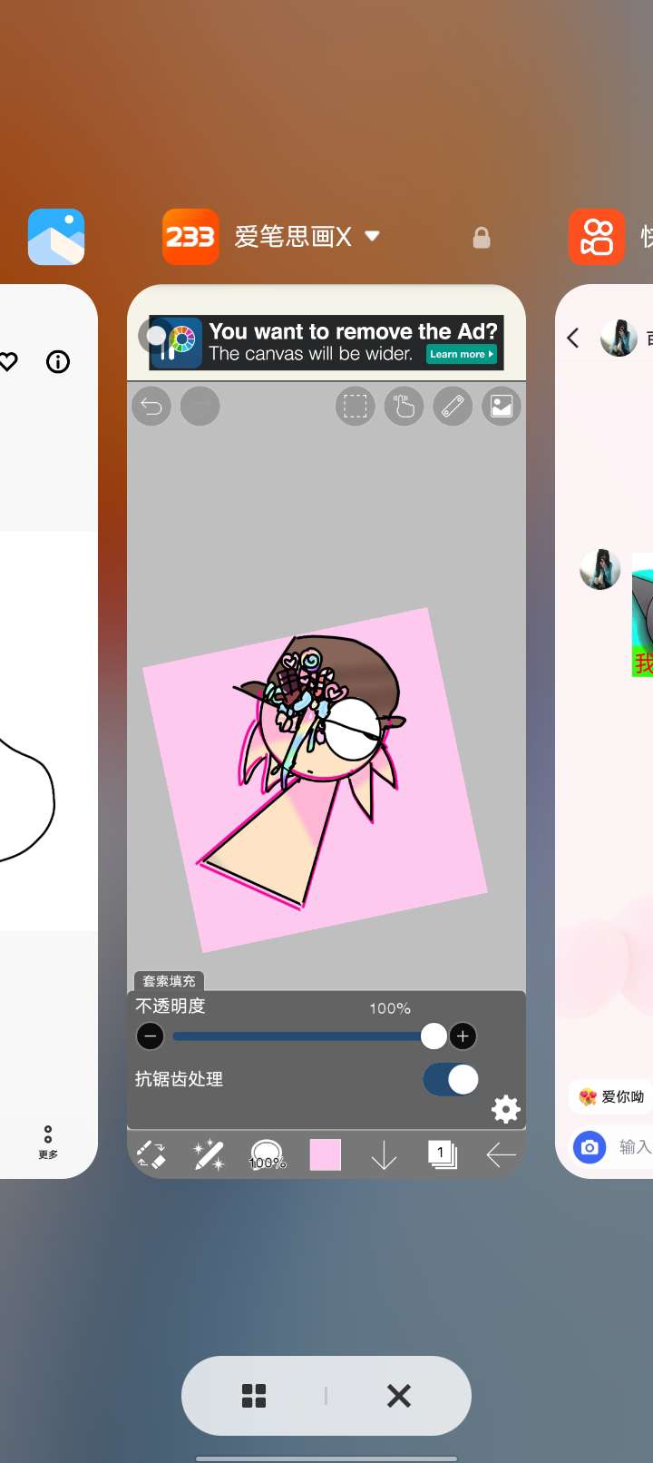Click the opacity slider handle
653x1463 pixels.
[434, 1036]
